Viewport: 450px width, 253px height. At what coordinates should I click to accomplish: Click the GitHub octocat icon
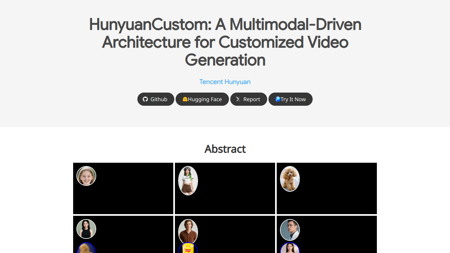point(145,99)
